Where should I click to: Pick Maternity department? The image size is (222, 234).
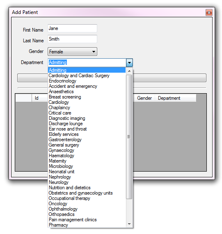[87, 161]
